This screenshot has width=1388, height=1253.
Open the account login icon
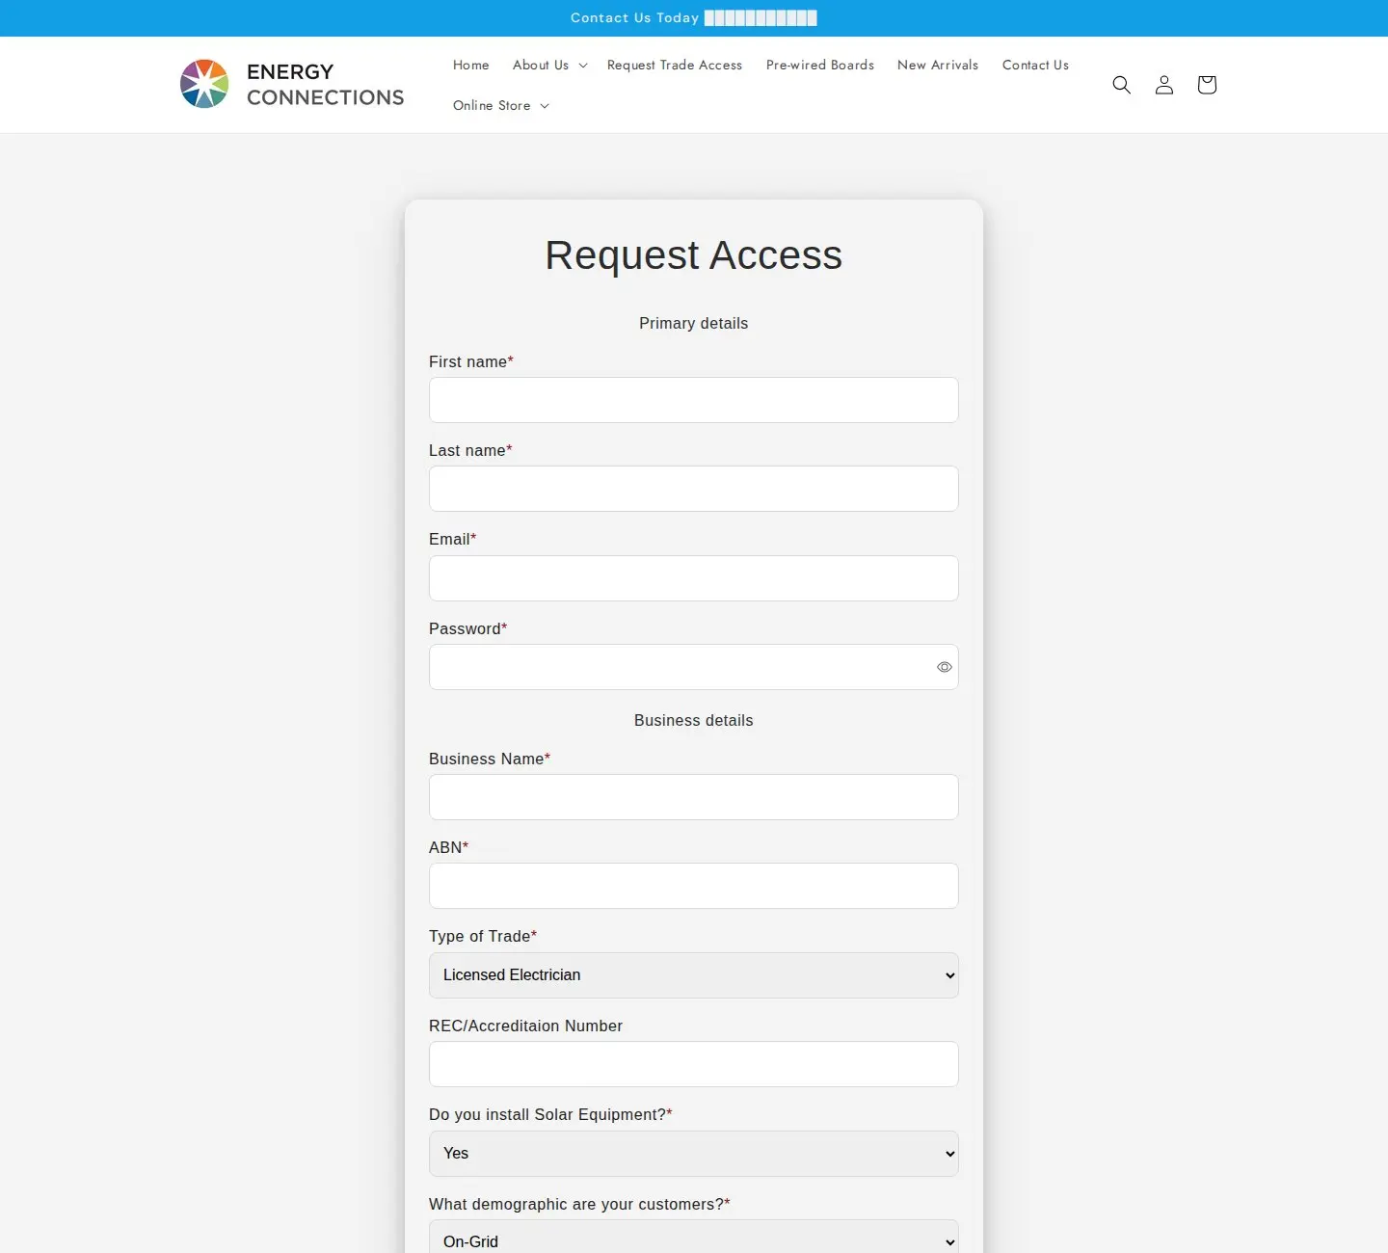(x=1164, y=85)
